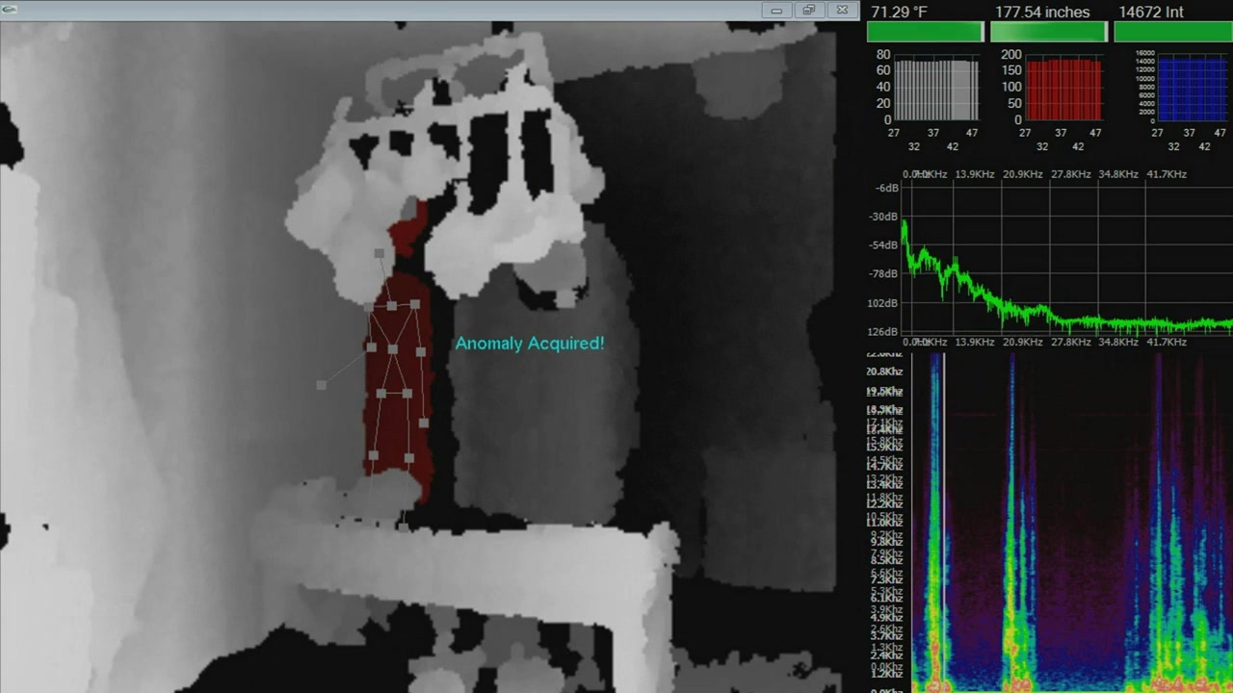
Task: Click the 177.54 inches distance readout
Action: click(1041, 13)
